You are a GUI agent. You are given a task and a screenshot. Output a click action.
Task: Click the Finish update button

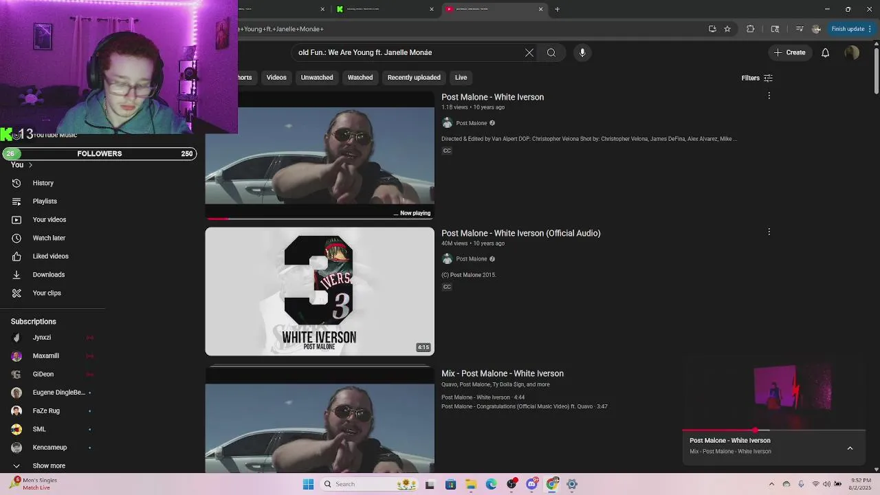pos(851,29)
